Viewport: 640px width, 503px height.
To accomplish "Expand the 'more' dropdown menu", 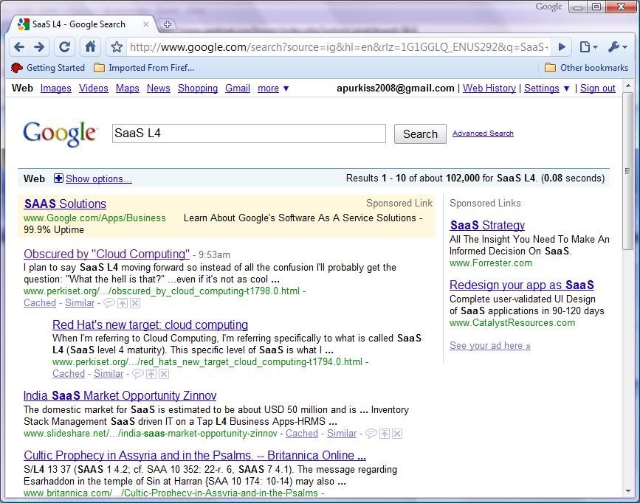I will (x=273, y=88).
